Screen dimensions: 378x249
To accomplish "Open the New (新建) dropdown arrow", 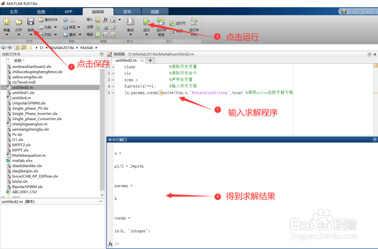I will pos(7,35).
